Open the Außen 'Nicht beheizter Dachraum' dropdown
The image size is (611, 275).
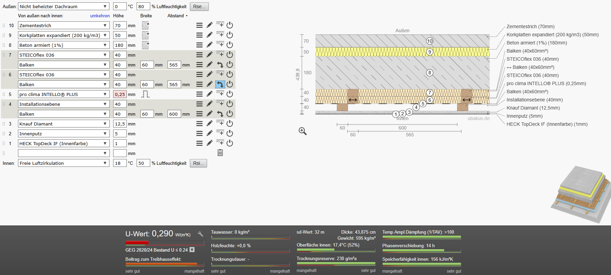64,6
